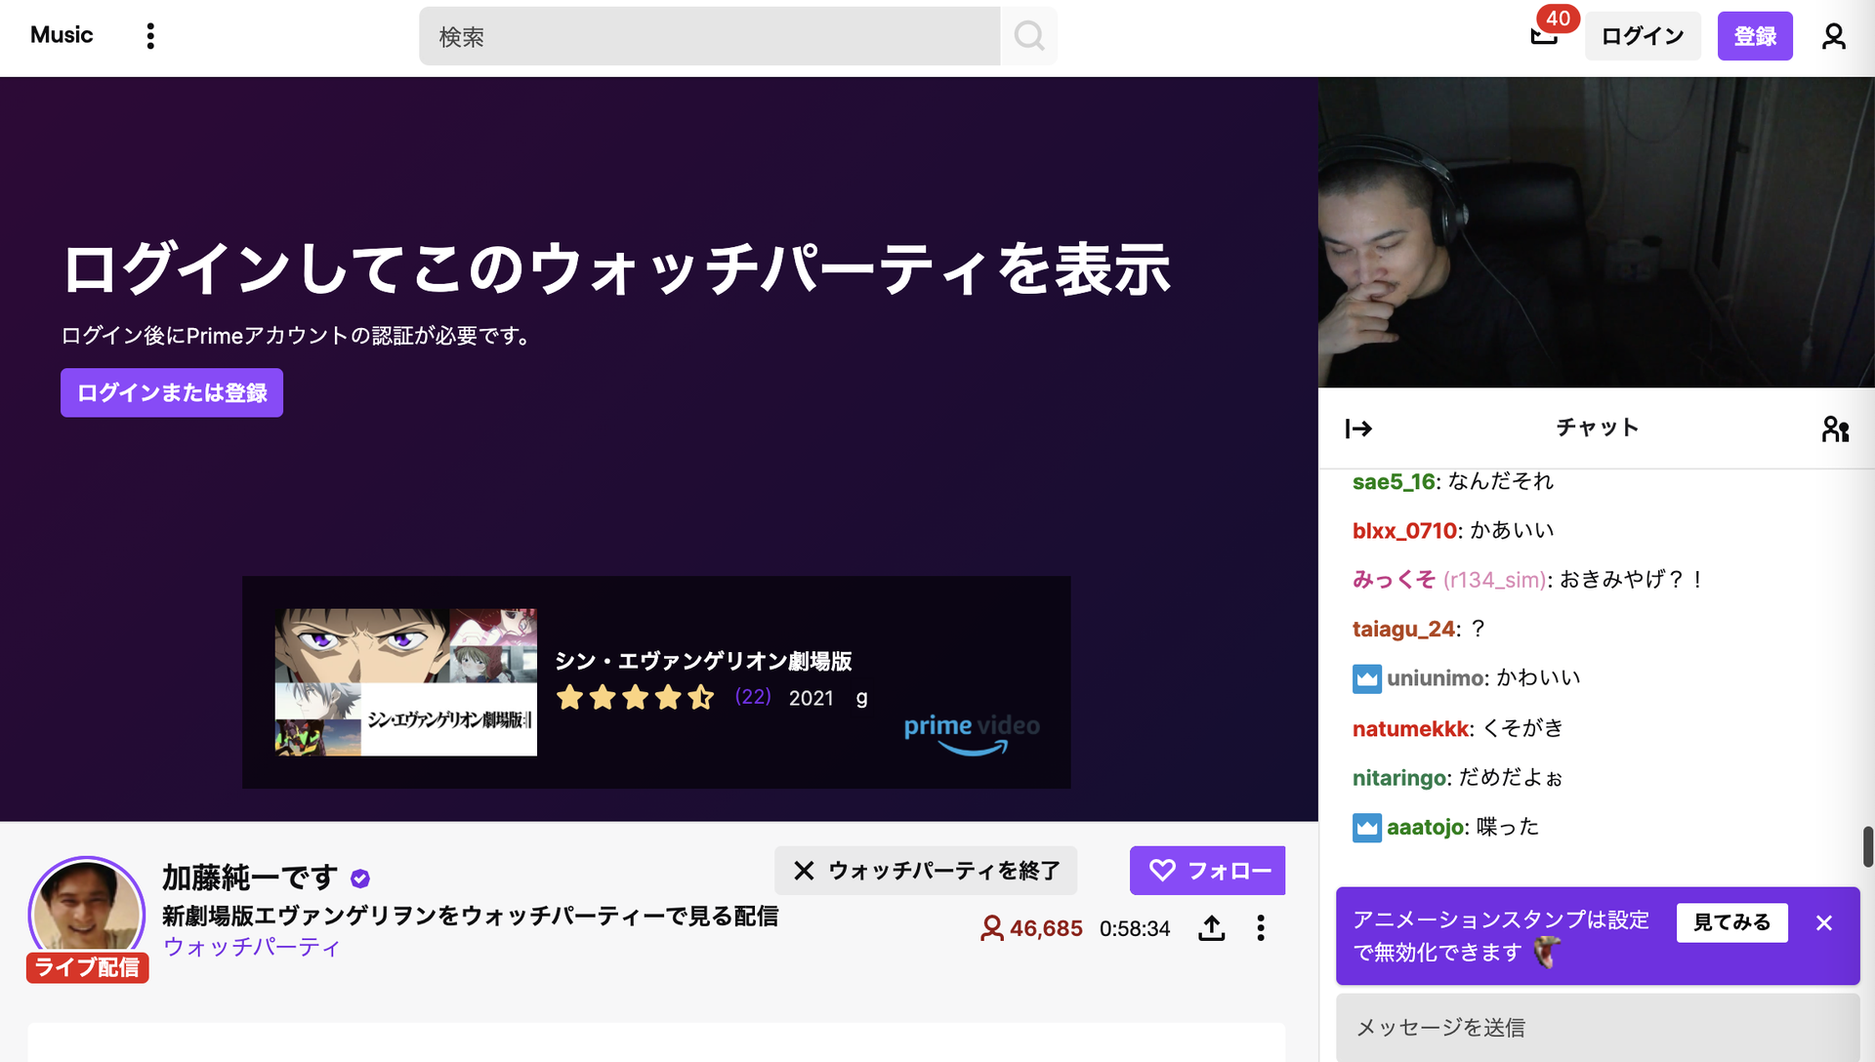Click the prime video logo
The height and width of the screenshot is (1062, 1875).
[972, 734]
